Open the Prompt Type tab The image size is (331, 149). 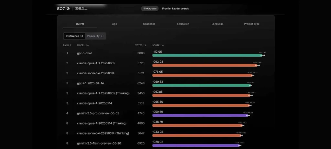click(x=251, y=24)
